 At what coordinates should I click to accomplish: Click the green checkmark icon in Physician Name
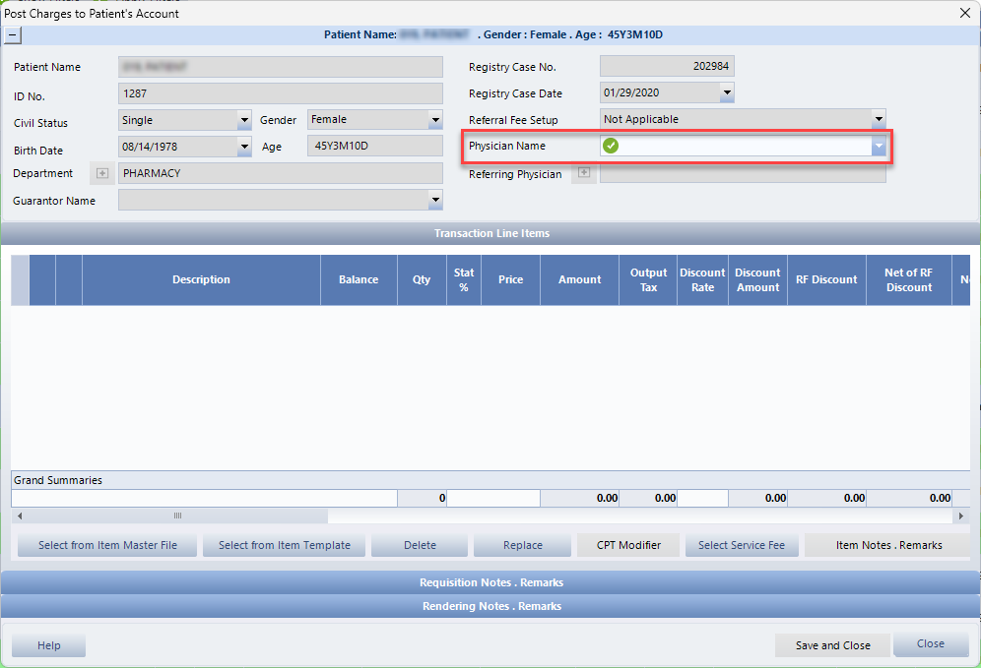click(611, 146)
